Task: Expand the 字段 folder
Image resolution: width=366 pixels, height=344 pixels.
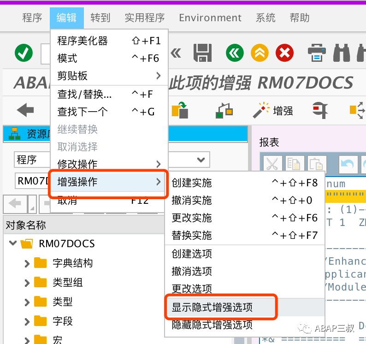Action: coord(27,322)
